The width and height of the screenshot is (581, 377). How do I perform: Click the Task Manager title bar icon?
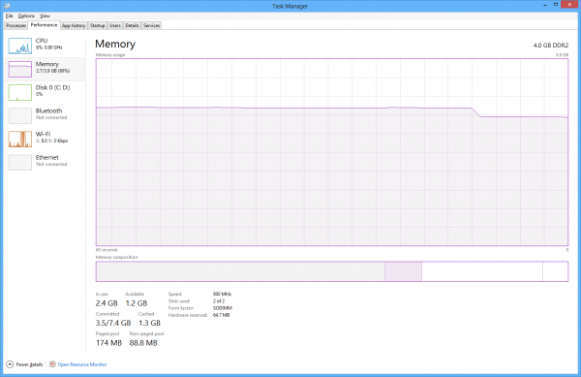click(7, 6)
